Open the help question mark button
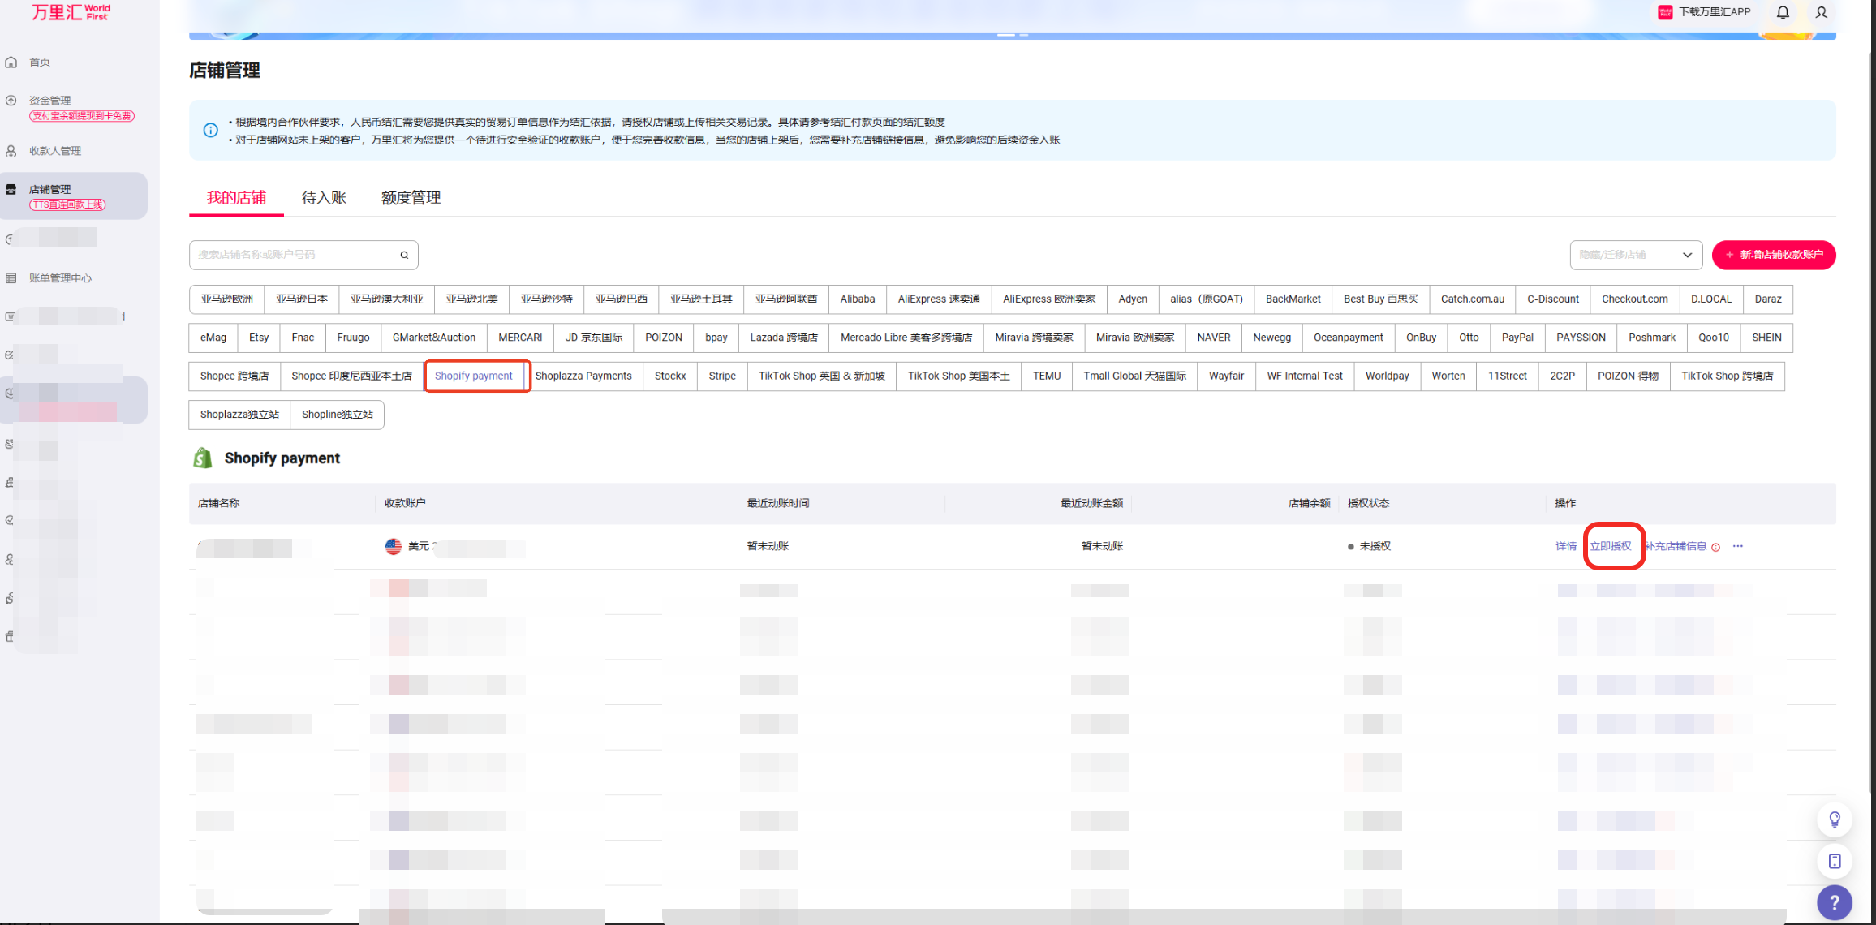The image size is (1876, 925). click(x=1834, y=902)
